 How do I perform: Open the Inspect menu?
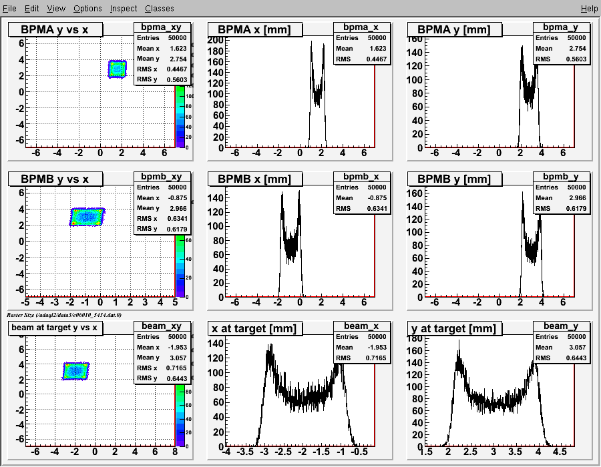(123, 8)
